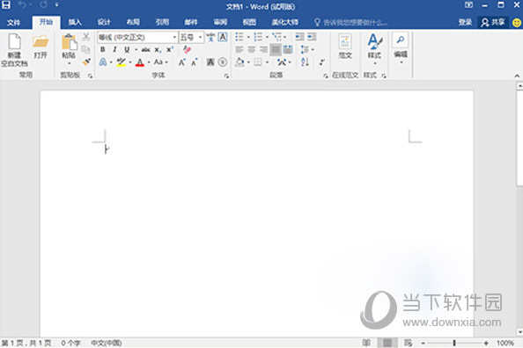This screenshot has height=348, width=523.
Task: Apply distributed alignment
Action: click(x=288, y=49)
